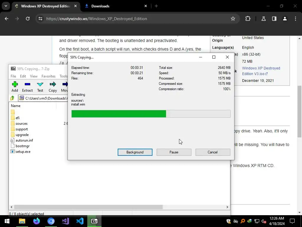Reload the current web page
This screenshot has height=227, width=302.
tap(28, 19)
